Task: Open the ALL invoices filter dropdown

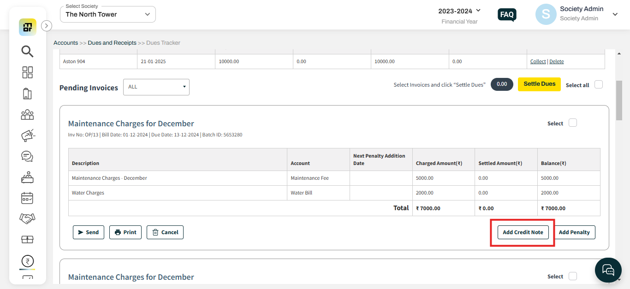Action: tap(156, 87)
